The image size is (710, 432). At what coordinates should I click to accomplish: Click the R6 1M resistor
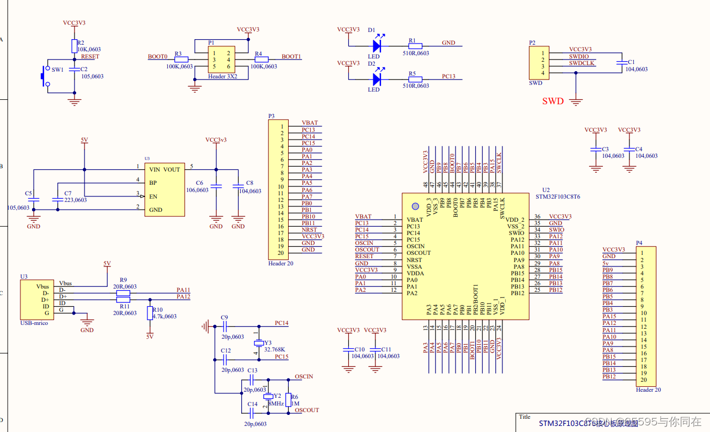point(288,399)
